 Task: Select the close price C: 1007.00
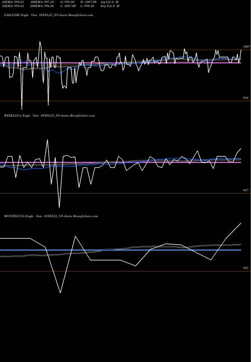point(68,6)
